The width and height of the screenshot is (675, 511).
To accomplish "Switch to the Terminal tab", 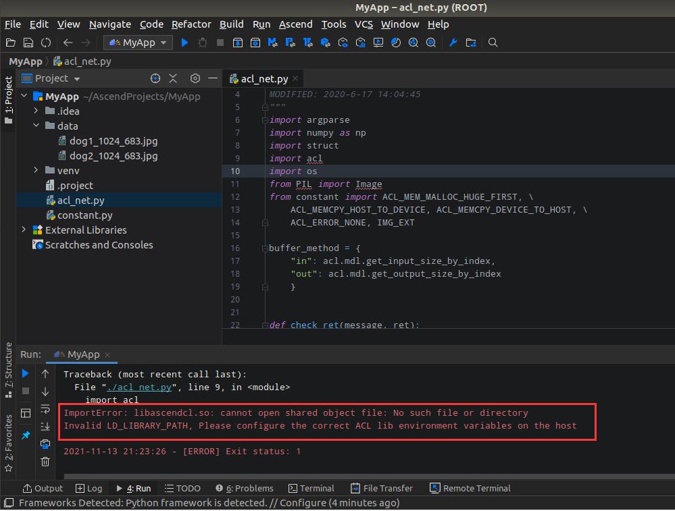I will [311, 488].
